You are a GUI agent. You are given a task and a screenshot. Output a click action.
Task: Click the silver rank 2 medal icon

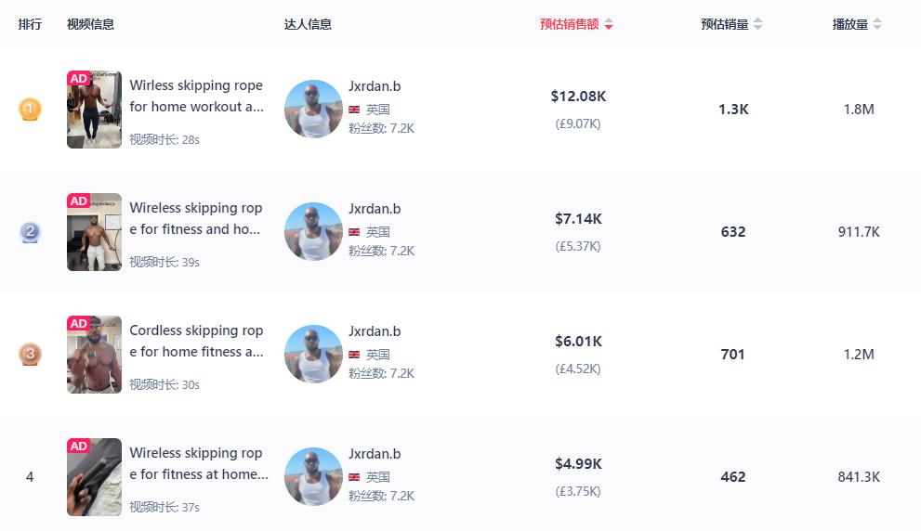[30, 232]
